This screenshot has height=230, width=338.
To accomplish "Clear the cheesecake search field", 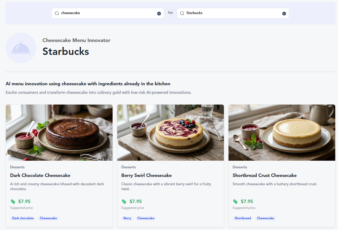I will click(159, 13).
